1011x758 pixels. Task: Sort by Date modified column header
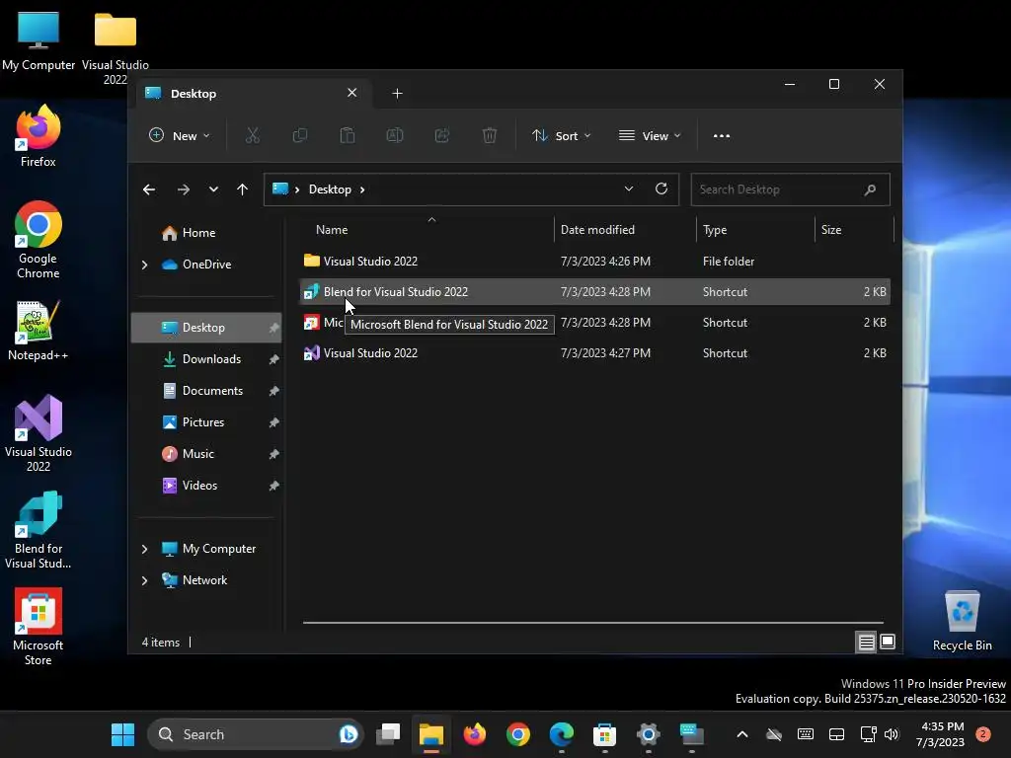(625, 229)
